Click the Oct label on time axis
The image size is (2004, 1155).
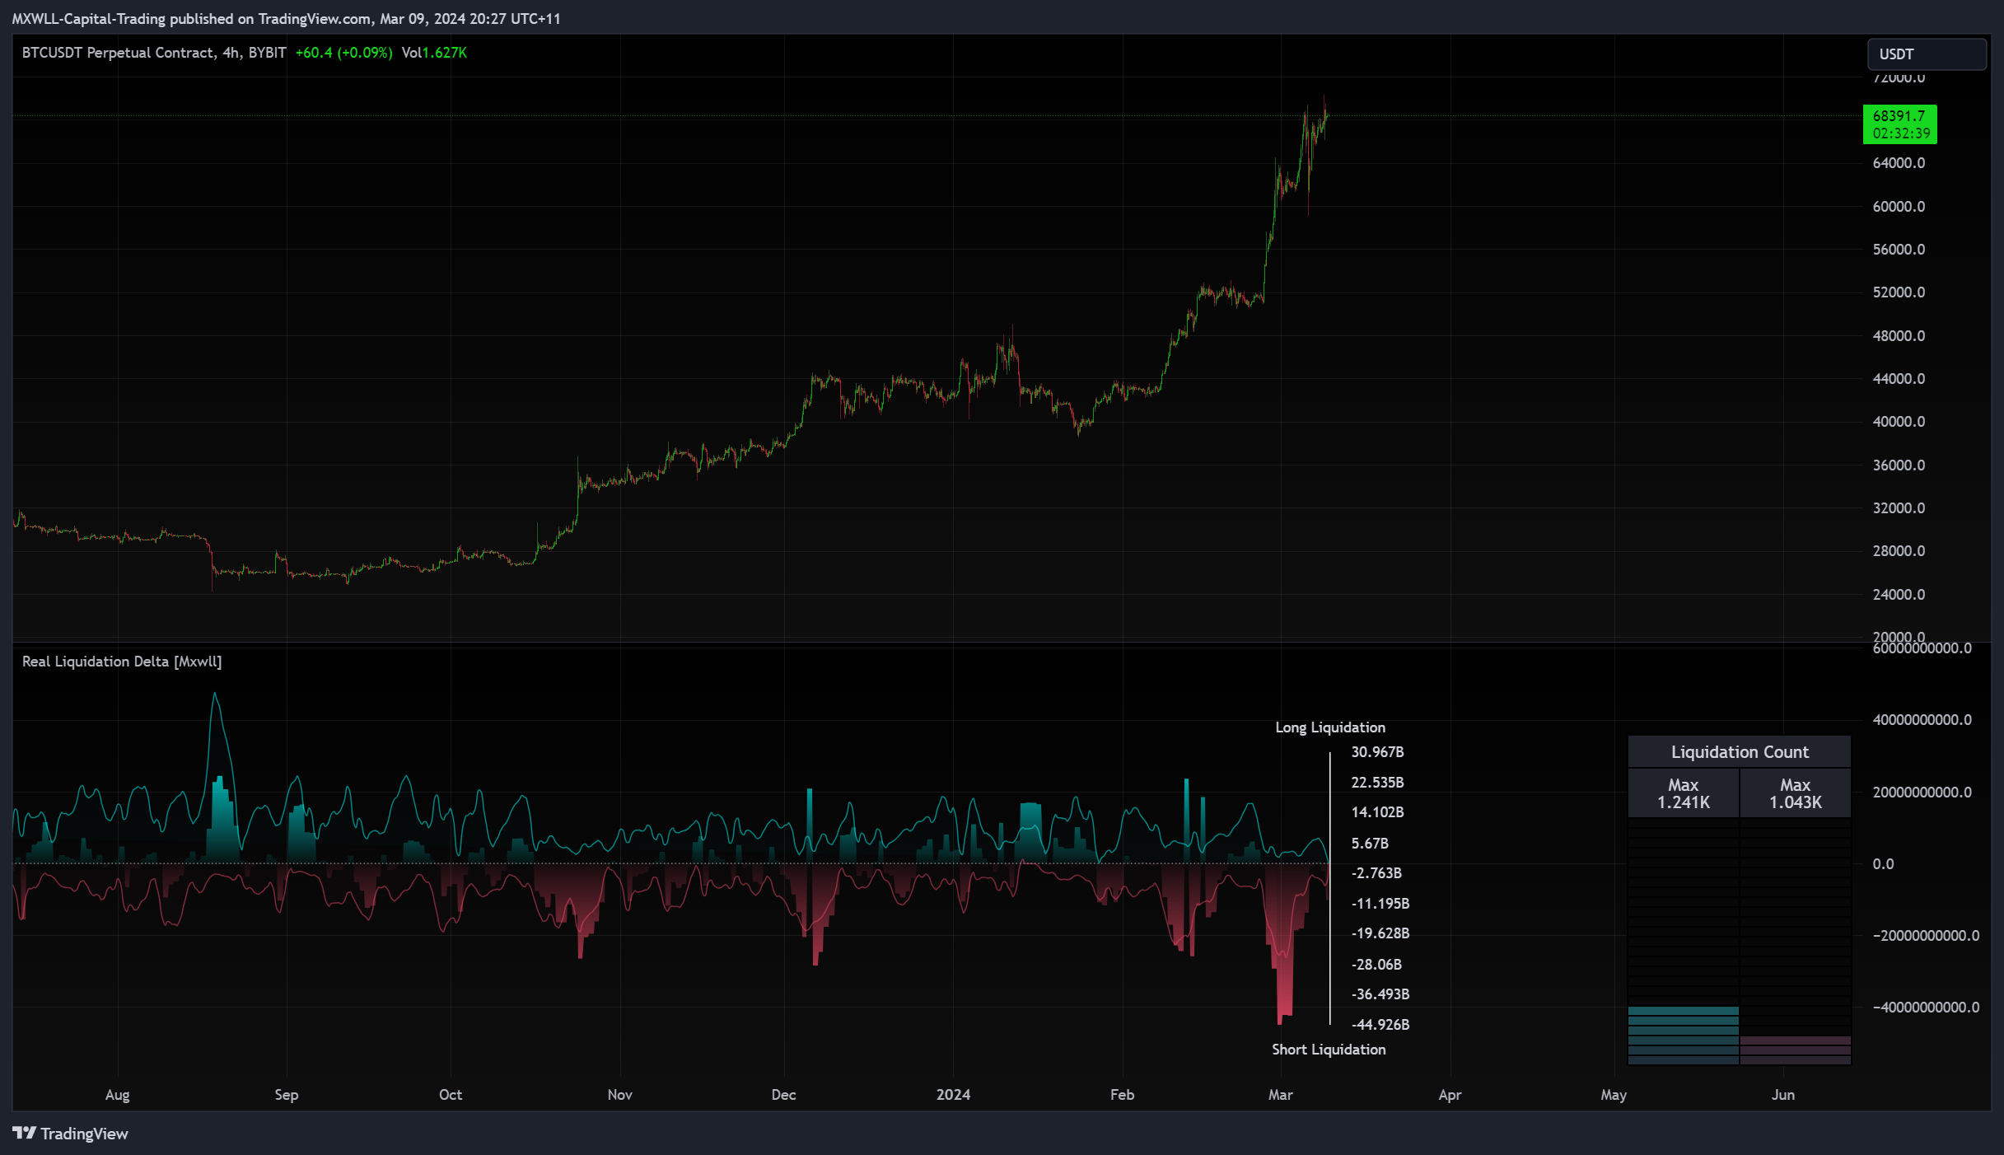451,1095
